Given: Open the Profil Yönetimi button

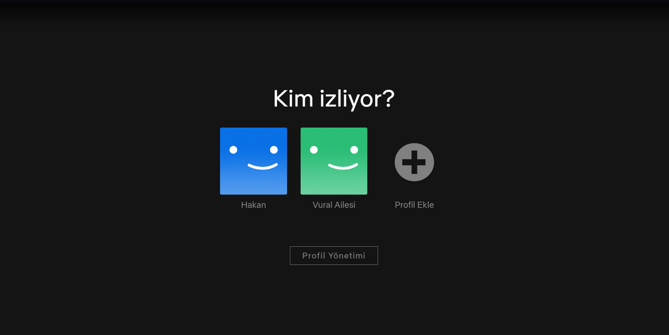Looking at the screenshot, I should [334, 256].
